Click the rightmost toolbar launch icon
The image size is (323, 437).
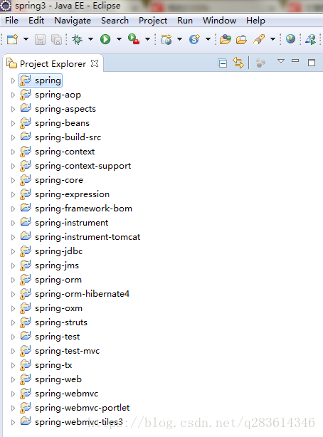(311, 39)
